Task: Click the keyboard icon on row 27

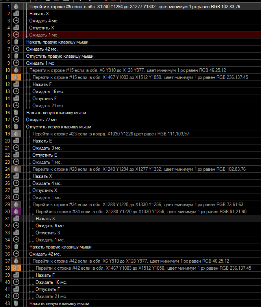Action: 16,190
